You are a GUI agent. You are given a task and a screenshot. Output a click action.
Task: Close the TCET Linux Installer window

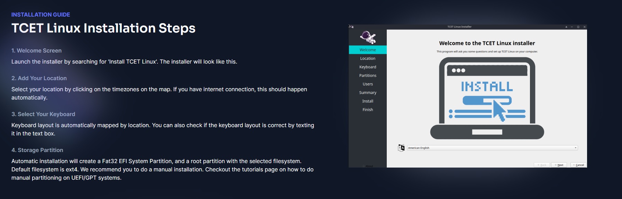(x=584, y=27)
